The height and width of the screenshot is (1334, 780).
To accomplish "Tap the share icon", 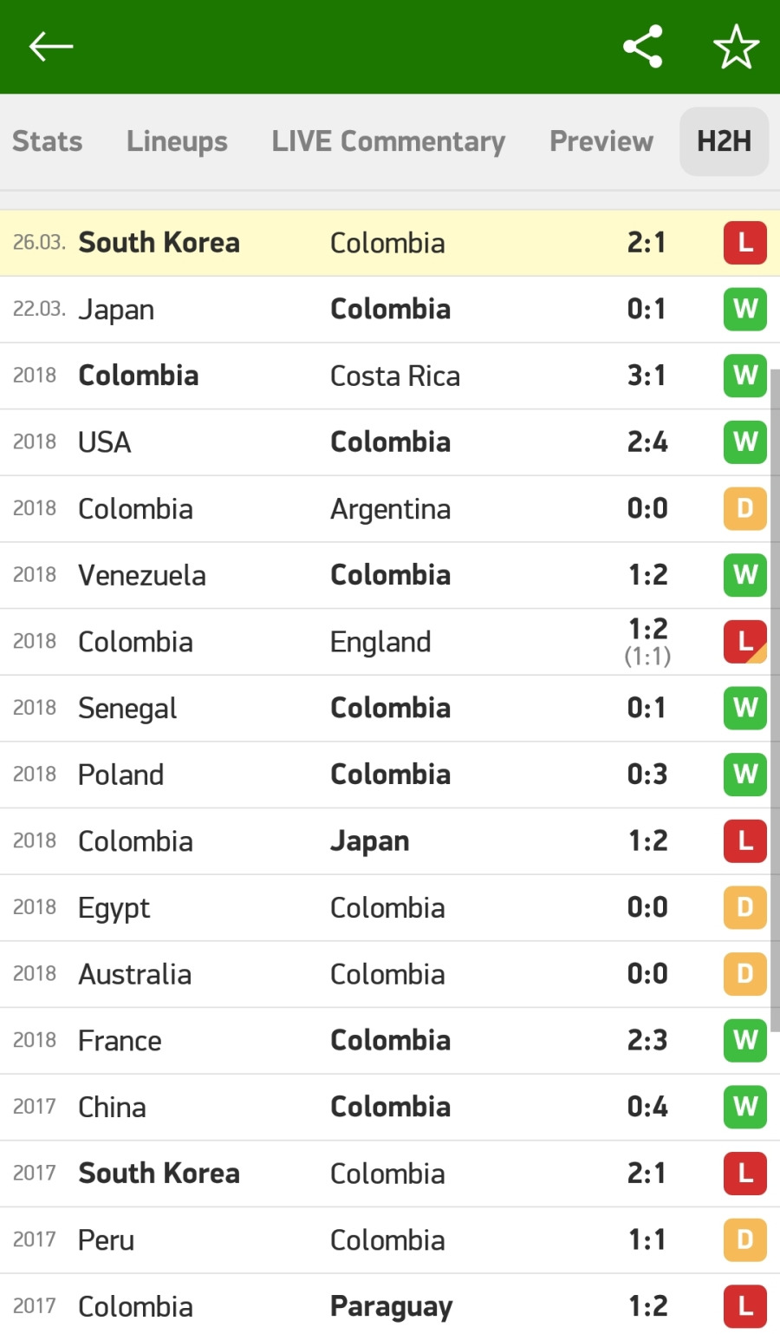I will pyautogui.click(x=643, y=47).
